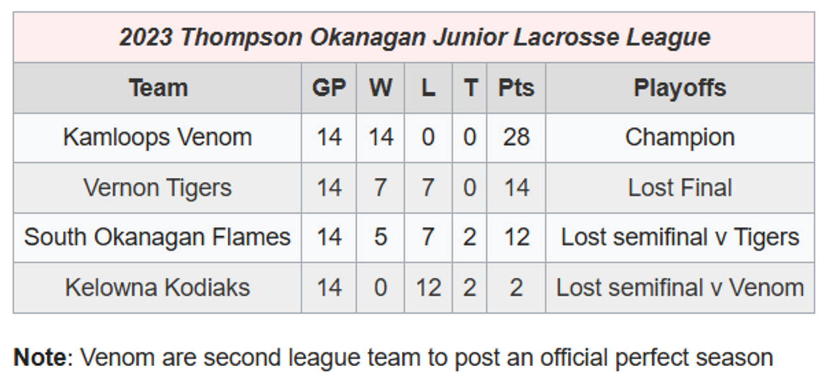Select 'Lost semifinal v Venom' cell
Viewport: 830px width, 372px height.
coord(680,287)
